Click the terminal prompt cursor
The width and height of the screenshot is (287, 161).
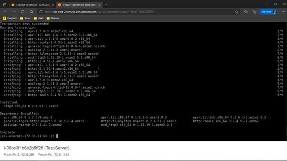(57, 136)
